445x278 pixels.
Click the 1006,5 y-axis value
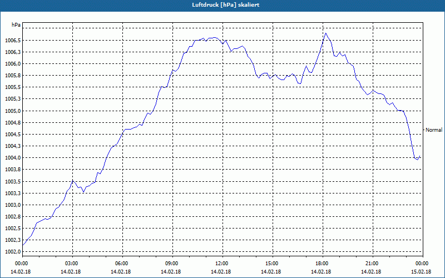click(x=13, y=41)
